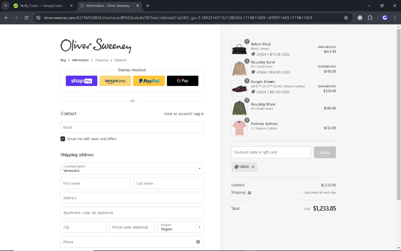Focus the Email input field

pyautogui.click(x=132, y=127)
